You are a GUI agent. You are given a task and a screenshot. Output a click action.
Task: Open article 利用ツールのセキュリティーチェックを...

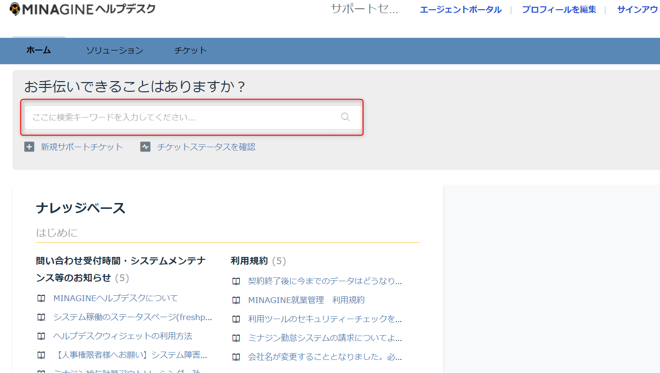coord(325,319)
